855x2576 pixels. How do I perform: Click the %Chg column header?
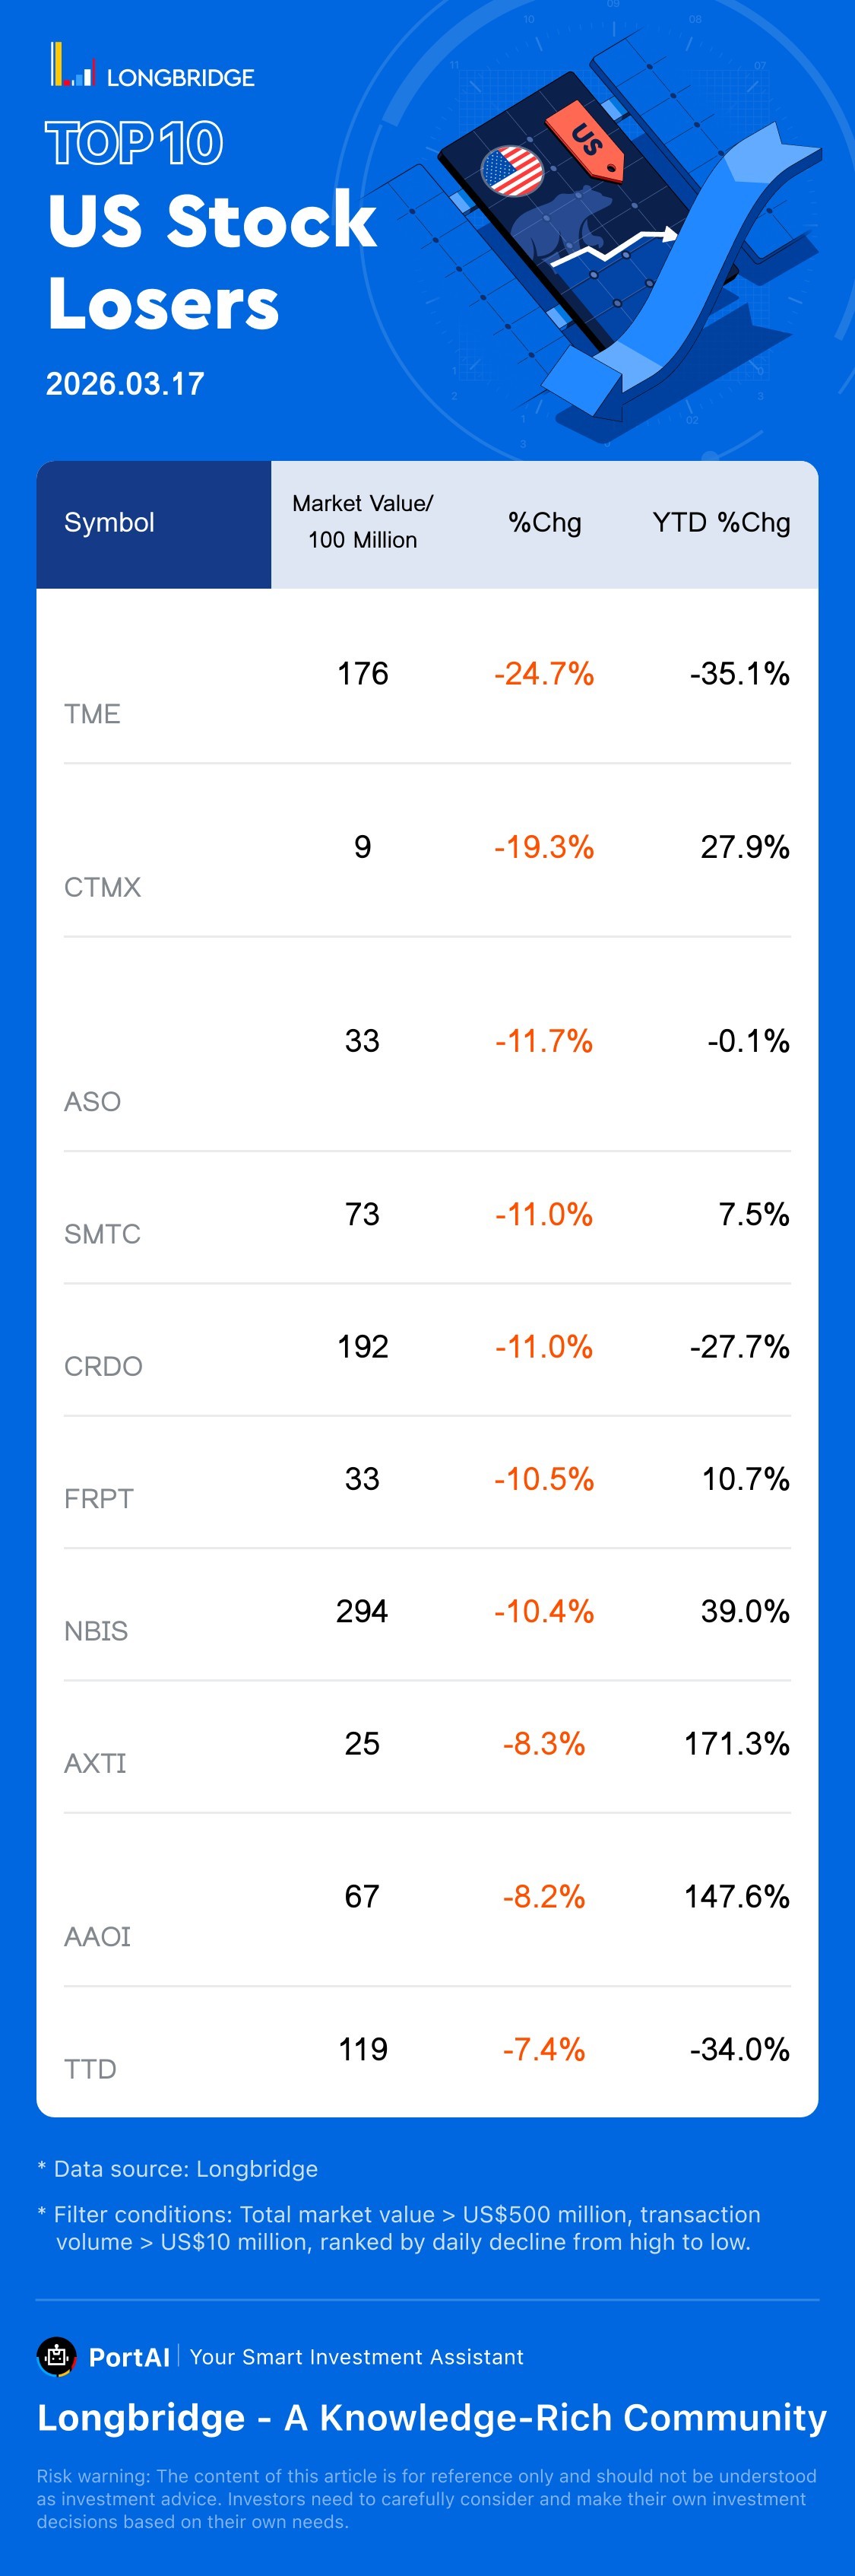coord(544,522)
